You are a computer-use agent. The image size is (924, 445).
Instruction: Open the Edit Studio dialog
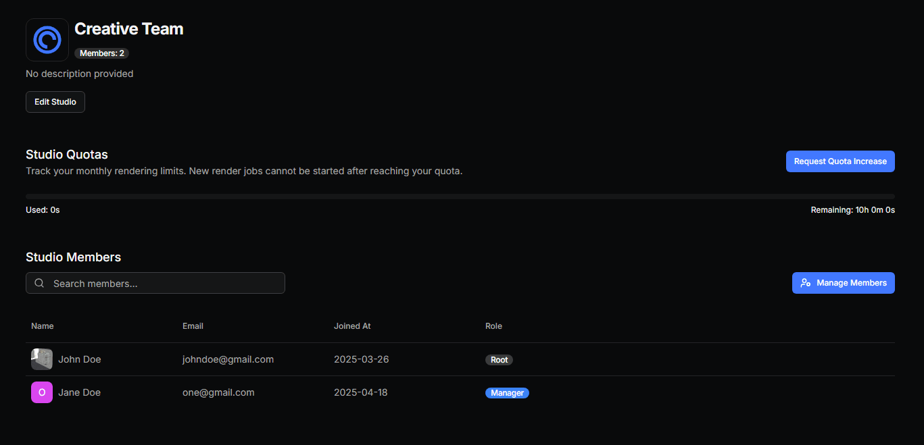click(55, 102)
